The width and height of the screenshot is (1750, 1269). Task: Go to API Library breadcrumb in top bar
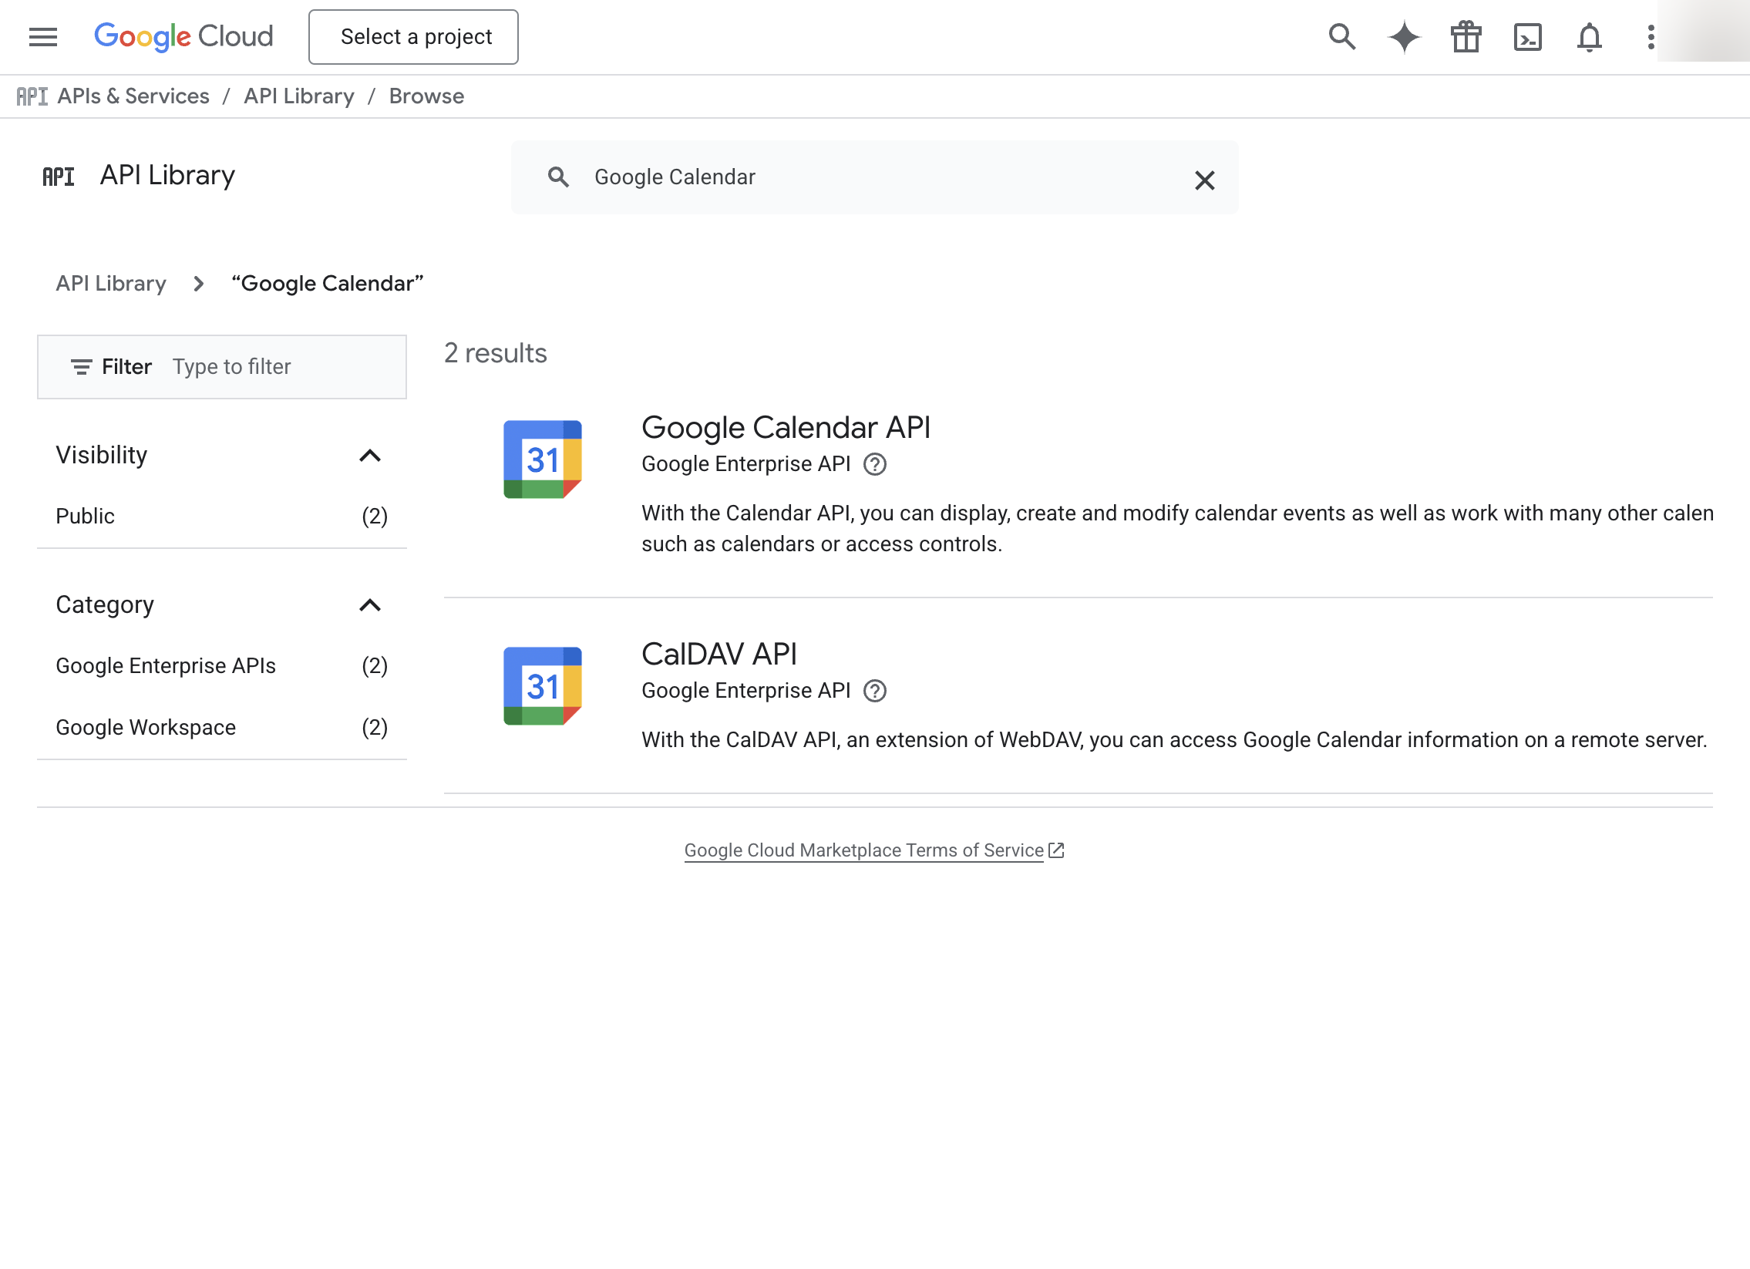tap(299, 96)
